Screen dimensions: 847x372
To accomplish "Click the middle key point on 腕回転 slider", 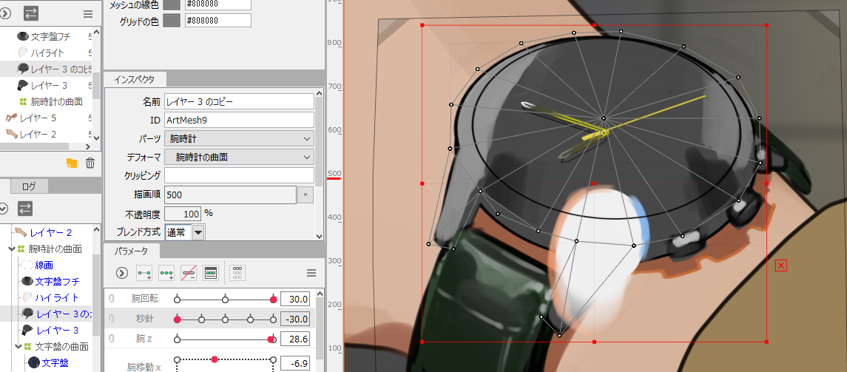I will [x=226, y=299].
